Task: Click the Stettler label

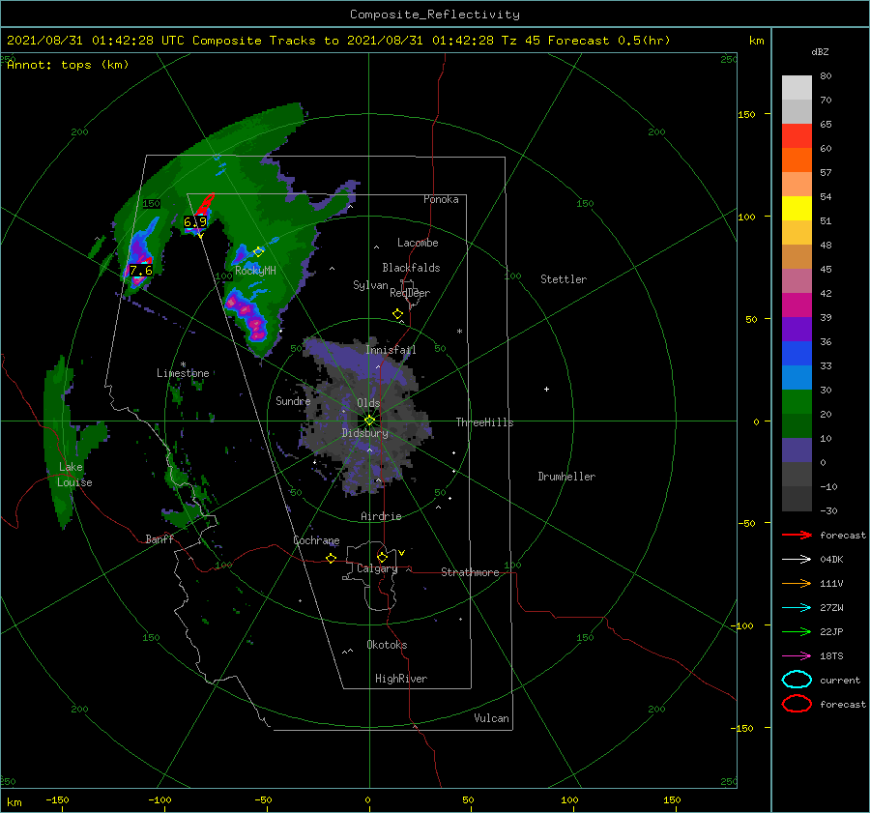Action: [564, 279]
